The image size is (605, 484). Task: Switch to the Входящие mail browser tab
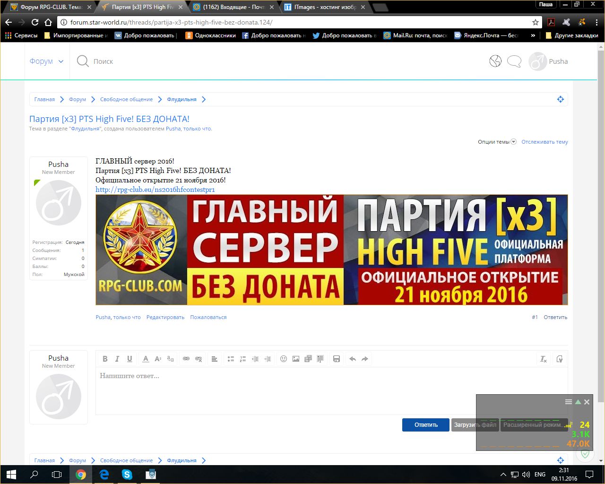click(234, 7)
